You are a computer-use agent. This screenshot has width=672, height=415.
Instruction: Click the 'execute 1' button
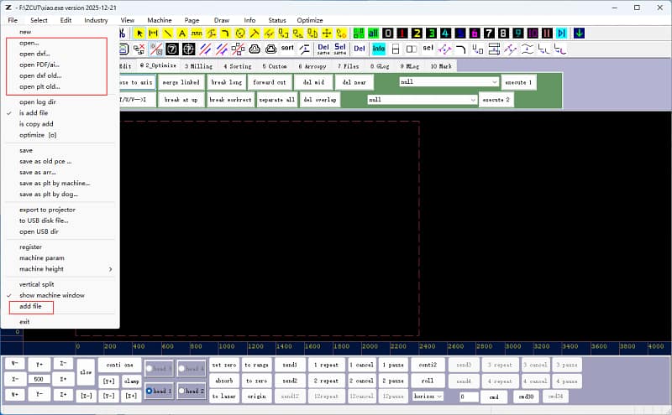tap(518, 82)
